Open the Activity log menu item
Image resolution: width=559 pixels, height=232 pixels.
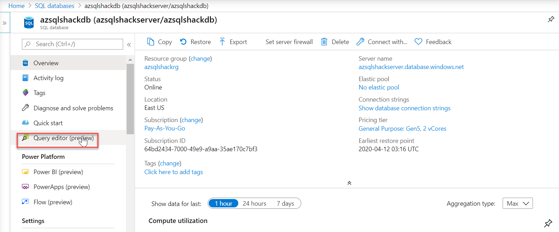[48, 78]
